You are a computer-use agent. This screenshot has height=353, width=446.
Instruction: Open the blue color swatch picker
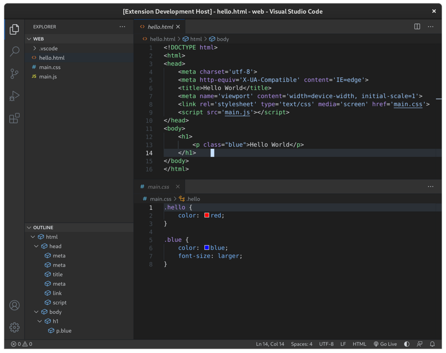207,248
